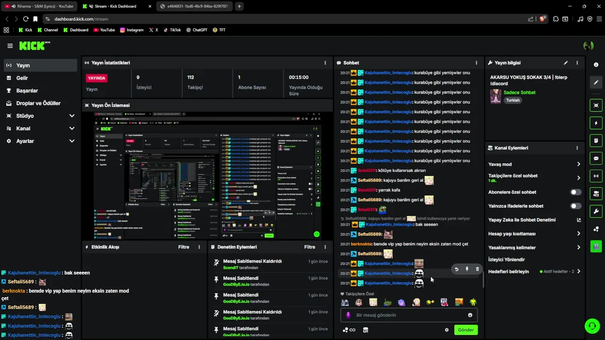Open Kanal Eylemleri three-dot menu

click(x=577, y=148)
